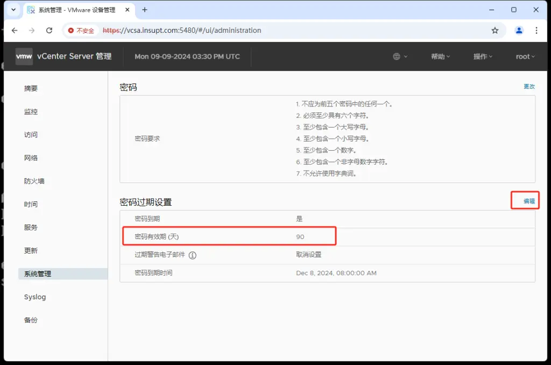Go to the 备份 sidebar page

[x=31, y=320]
